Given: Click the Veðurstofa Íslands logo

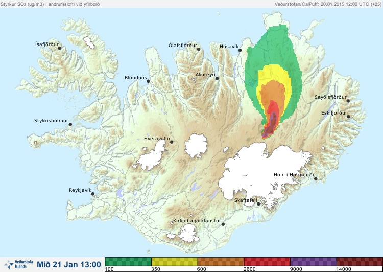Looking at the screenshot, I should pos(18,264).
